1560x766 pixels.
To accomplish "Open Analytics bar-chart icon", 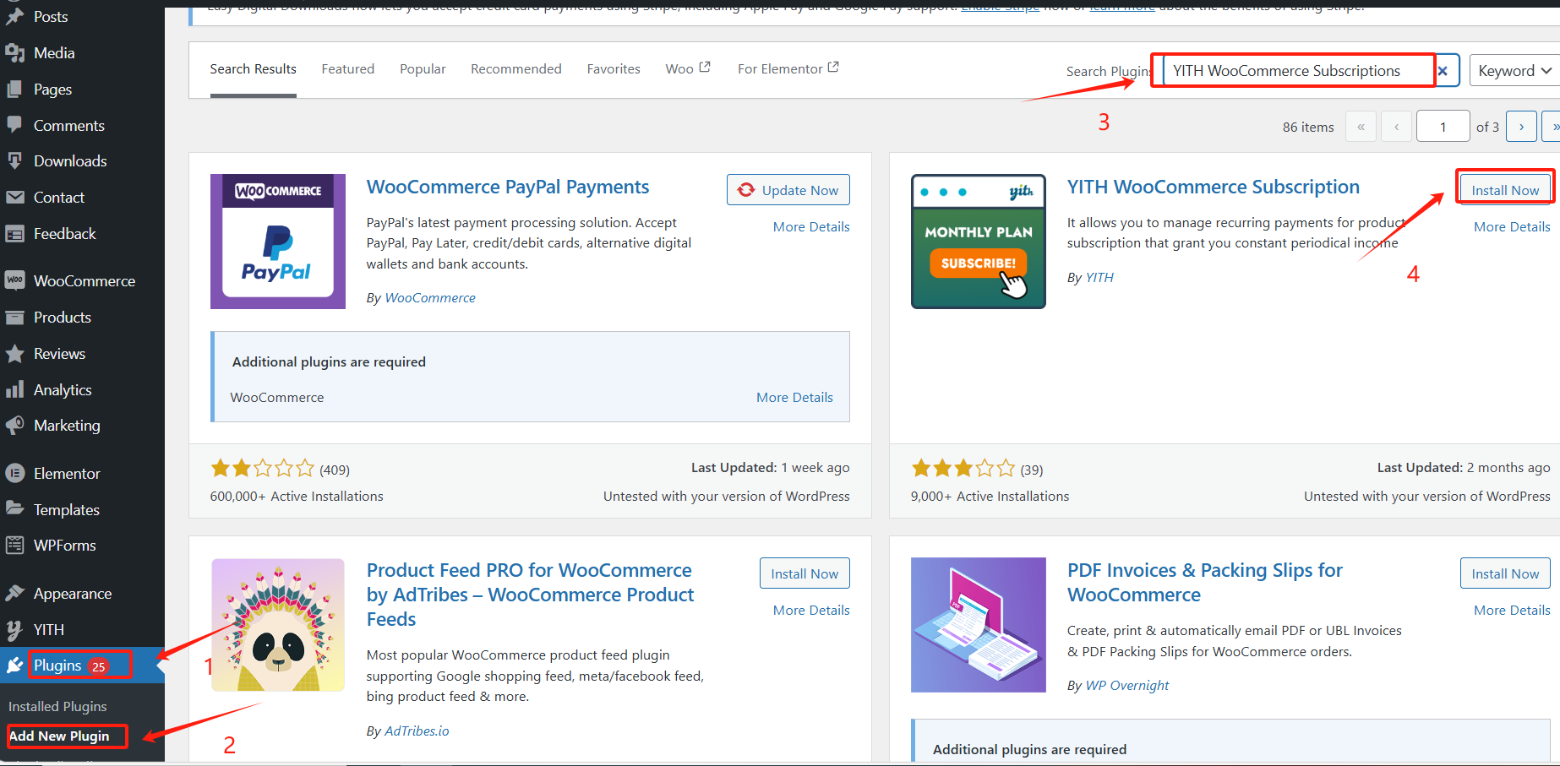I will click(x=15, y=389).
